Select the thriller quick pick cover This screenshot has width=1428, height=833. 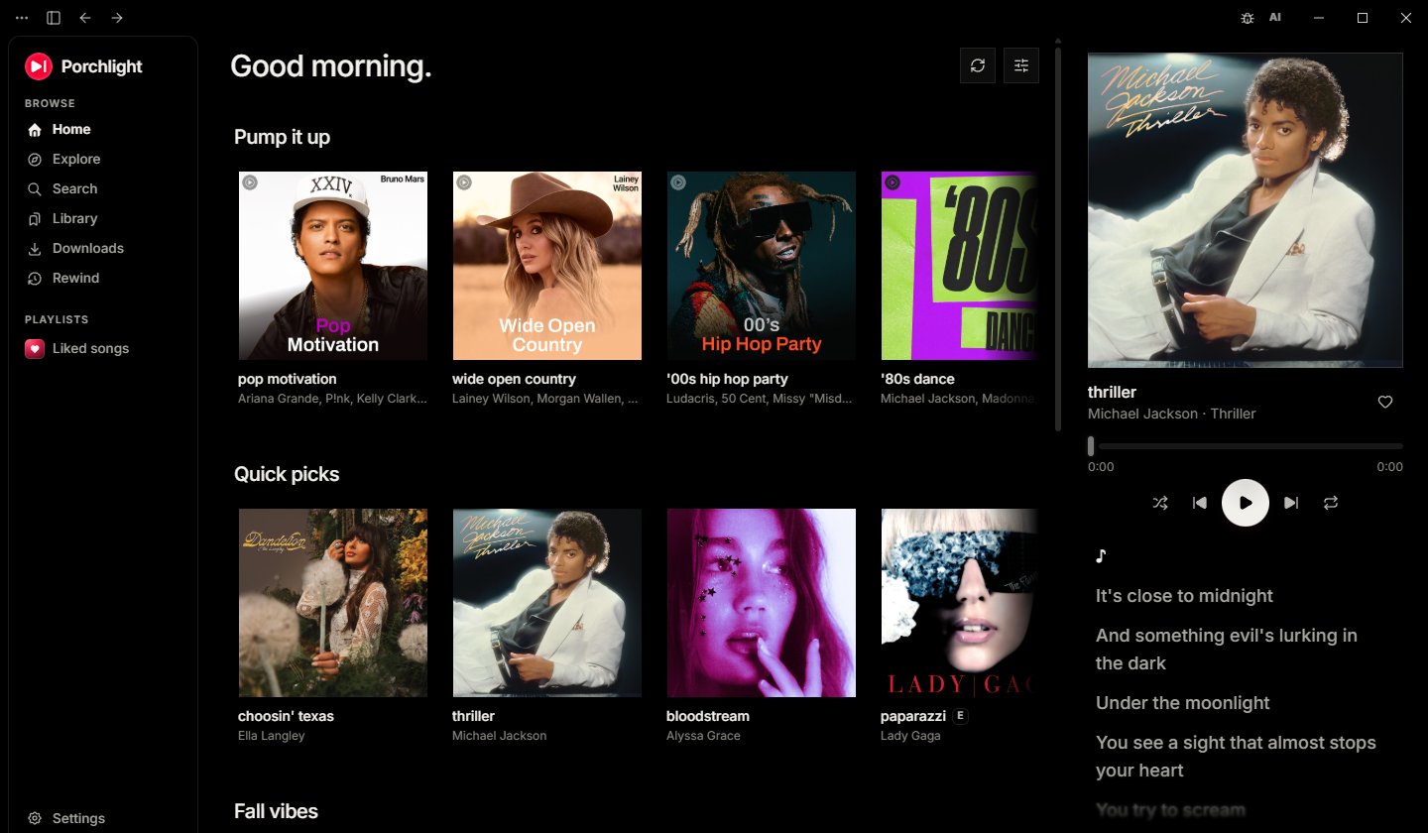click(547, 603)
